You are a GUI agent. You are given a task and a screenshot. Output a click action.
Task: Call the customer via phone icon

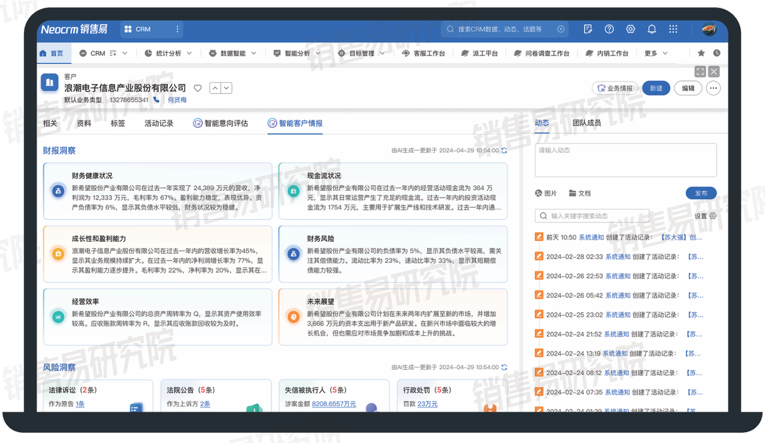point(156,100)
